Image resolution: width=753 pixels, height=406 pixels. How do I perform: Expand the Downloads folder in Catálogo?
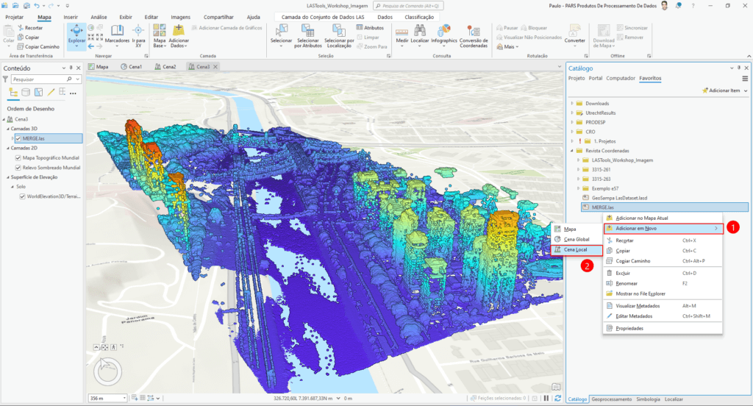tap(571, 103)
